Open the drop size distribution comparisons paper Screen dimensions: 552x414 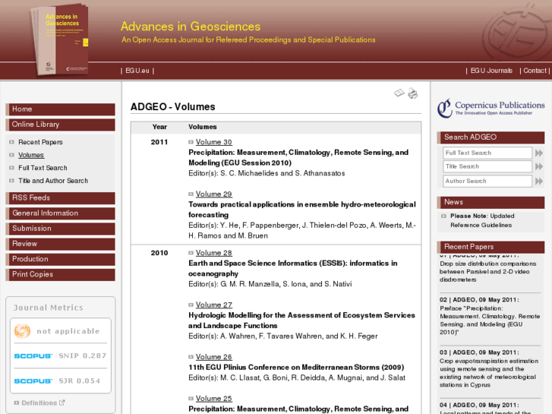click(x=487, y=272)
